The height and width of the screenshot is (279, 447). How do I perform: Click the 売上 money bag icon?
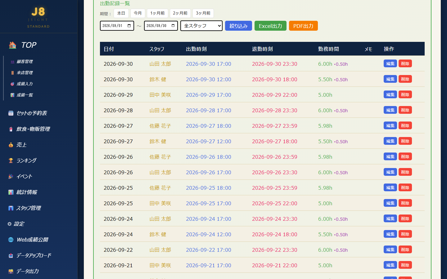tap(11, 145)
